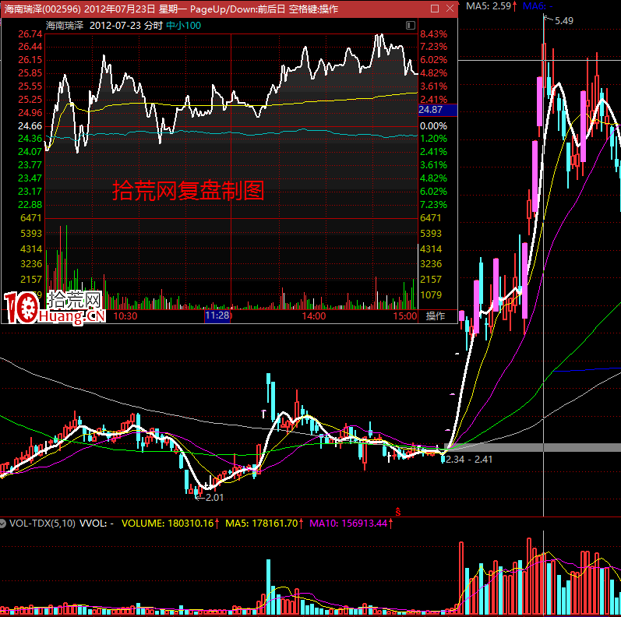Click the highlighted 24.87 price tag

[438, 110]
